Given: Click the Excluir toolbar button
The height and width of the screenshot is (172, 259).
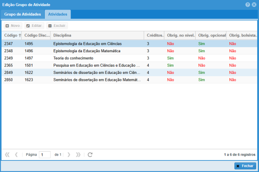Looking at the screenshot, I should click(x=57, y=26).
